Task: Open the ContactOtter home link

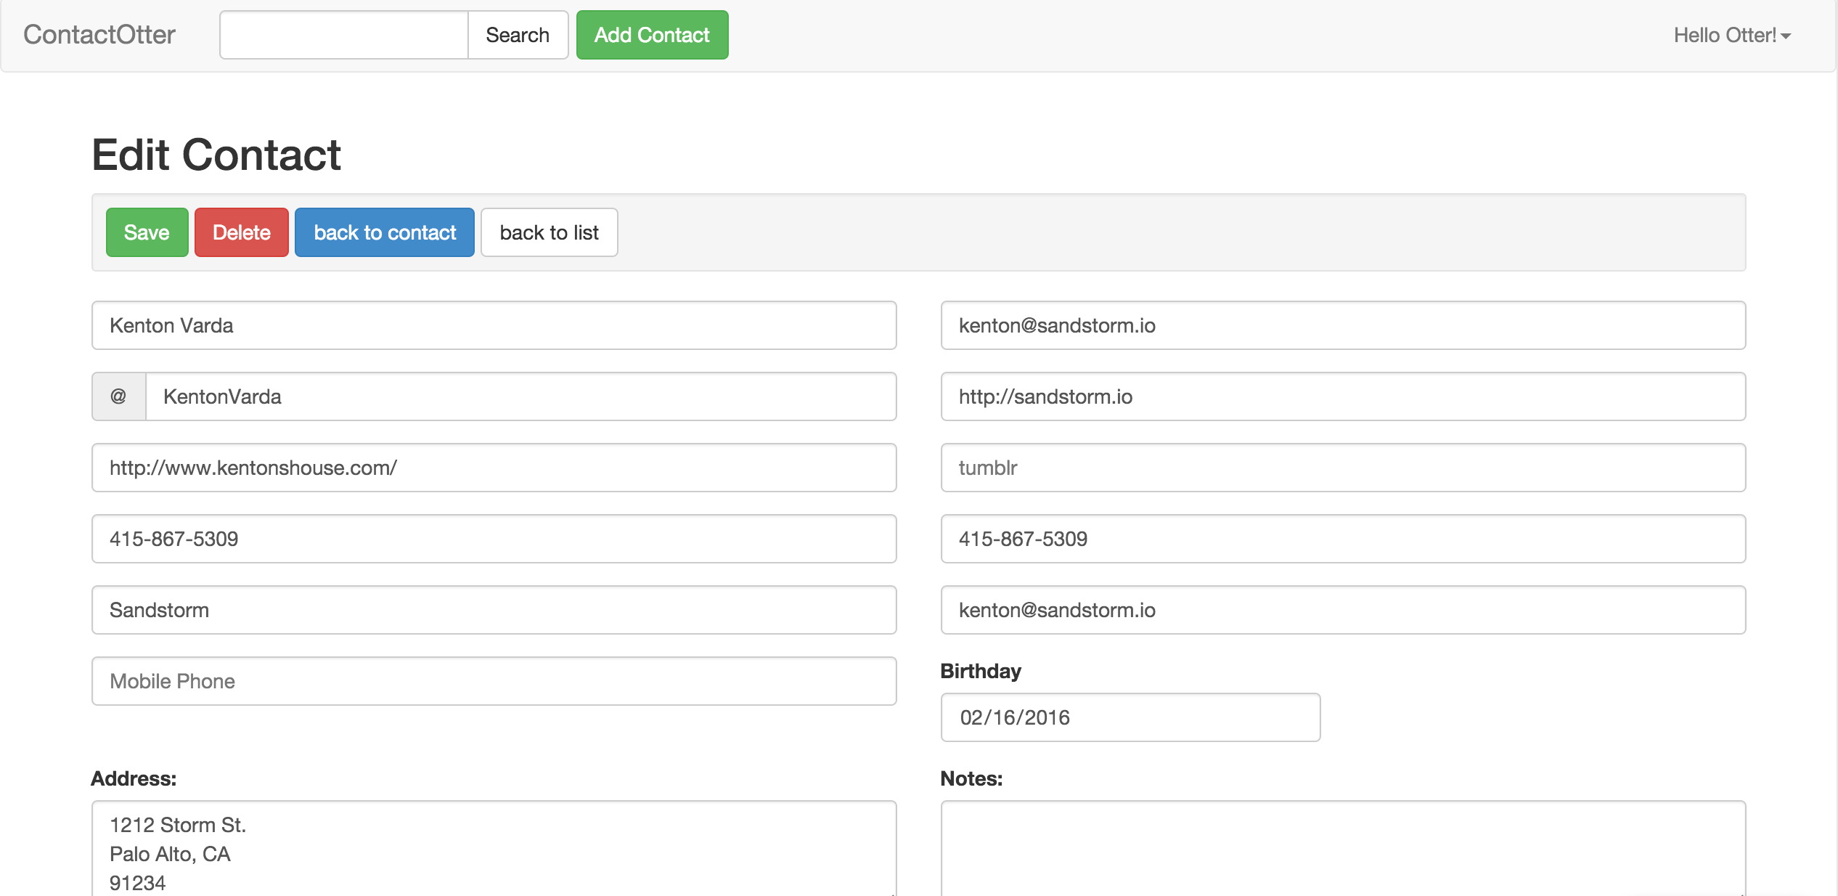Action: [99, 35]
